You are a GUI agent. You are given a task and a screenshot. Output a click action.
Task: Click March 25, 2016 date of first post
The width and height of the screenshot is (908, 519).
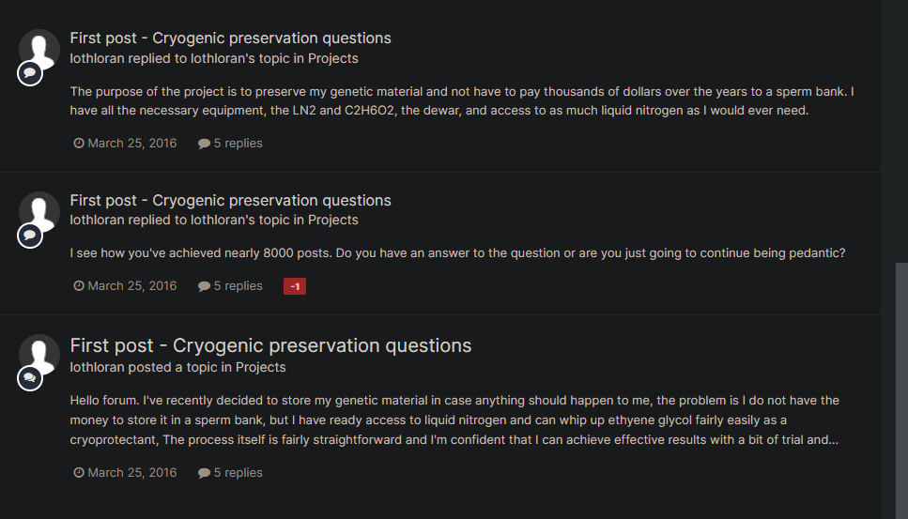point(126,144)
